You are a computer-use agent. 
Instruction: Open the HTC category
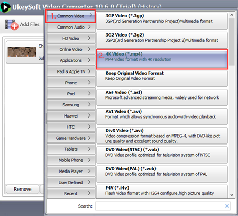tap(71, 127)
